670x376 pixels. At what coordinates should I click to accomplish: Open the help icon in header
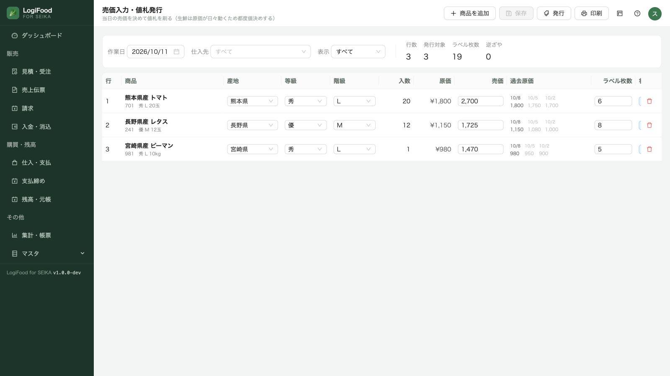(x=637, y=13)
